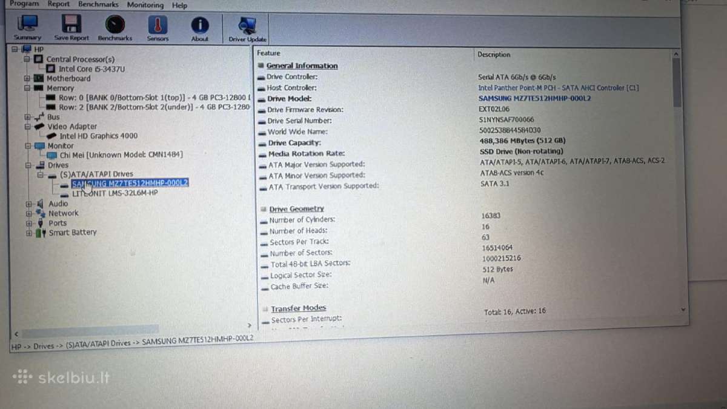Click the Number of Cylinders row
This screenshot has height=409, width=727.
click(302, 219)
